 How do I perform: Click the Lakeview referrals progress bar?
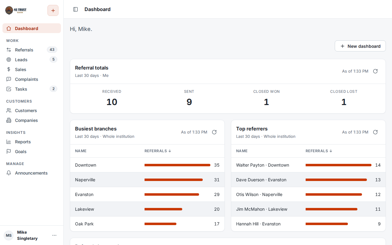click(163, 209)
